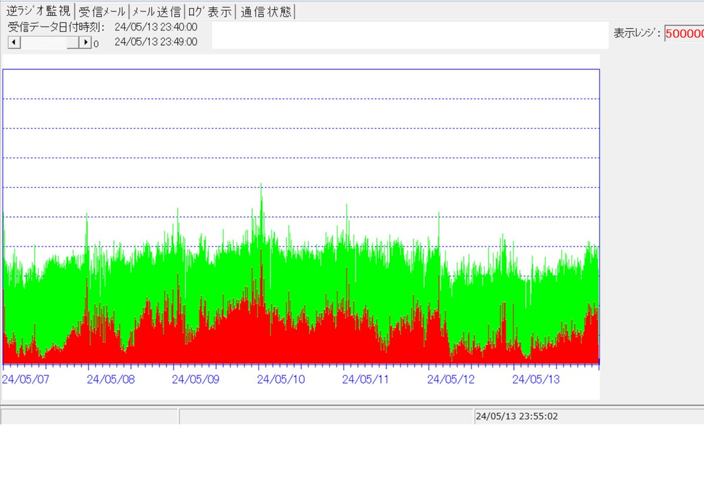Click the 表示レンジ label
The image size is (704, 489).
[638, 33]
